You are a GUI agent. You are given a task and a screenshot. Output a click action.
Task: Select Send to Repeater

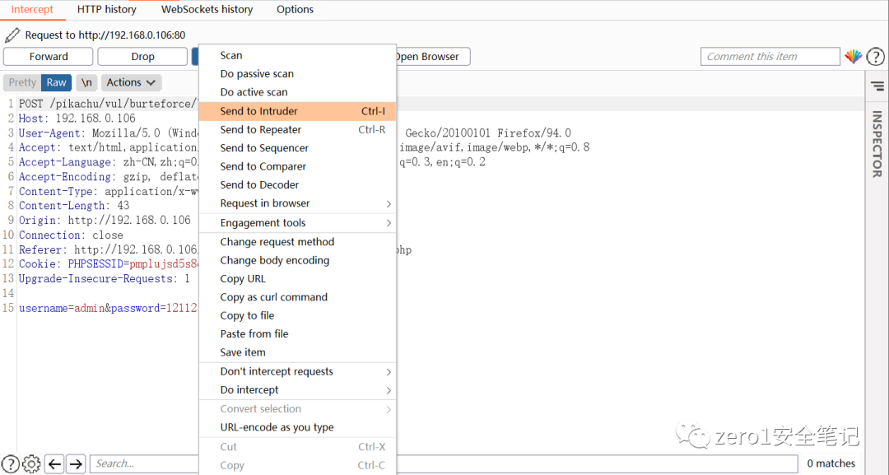pos(297,130)
